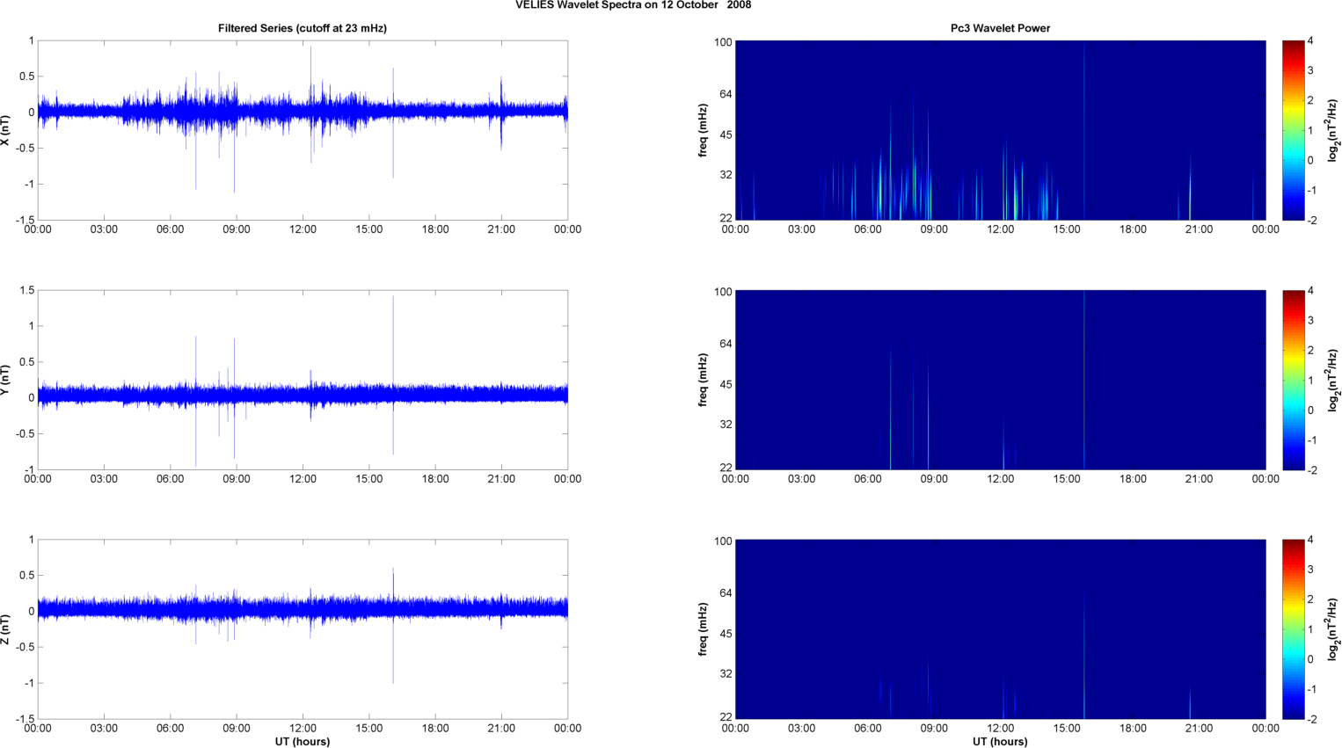The height and width of the screenshot is (748, 1342).
Task: Select the 'Filtered Series (cutoff at 23 mHz)' heading
Action: click(303, 28)
